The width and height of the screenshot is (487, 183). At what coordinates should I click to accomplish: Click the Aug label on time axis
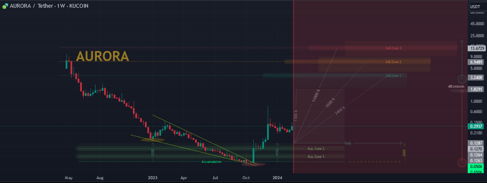pos(100,178)
